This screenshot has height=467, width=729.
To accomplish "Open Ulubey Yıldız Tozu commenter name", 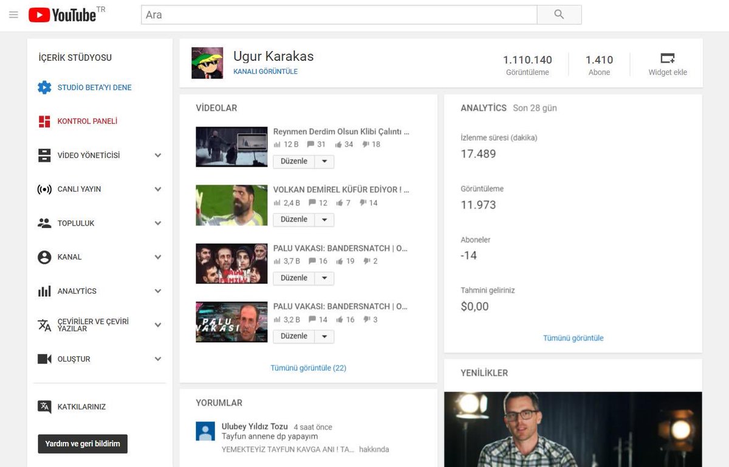I will point(255,426).
